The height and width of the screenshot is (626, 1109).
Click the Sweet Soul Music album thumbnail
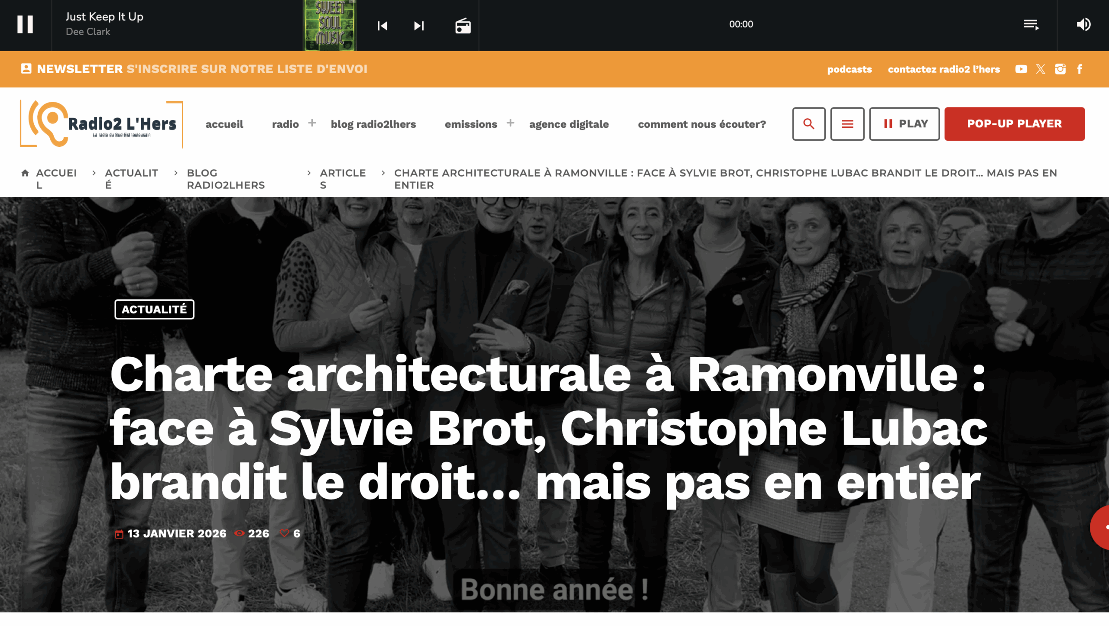(330, 25)
